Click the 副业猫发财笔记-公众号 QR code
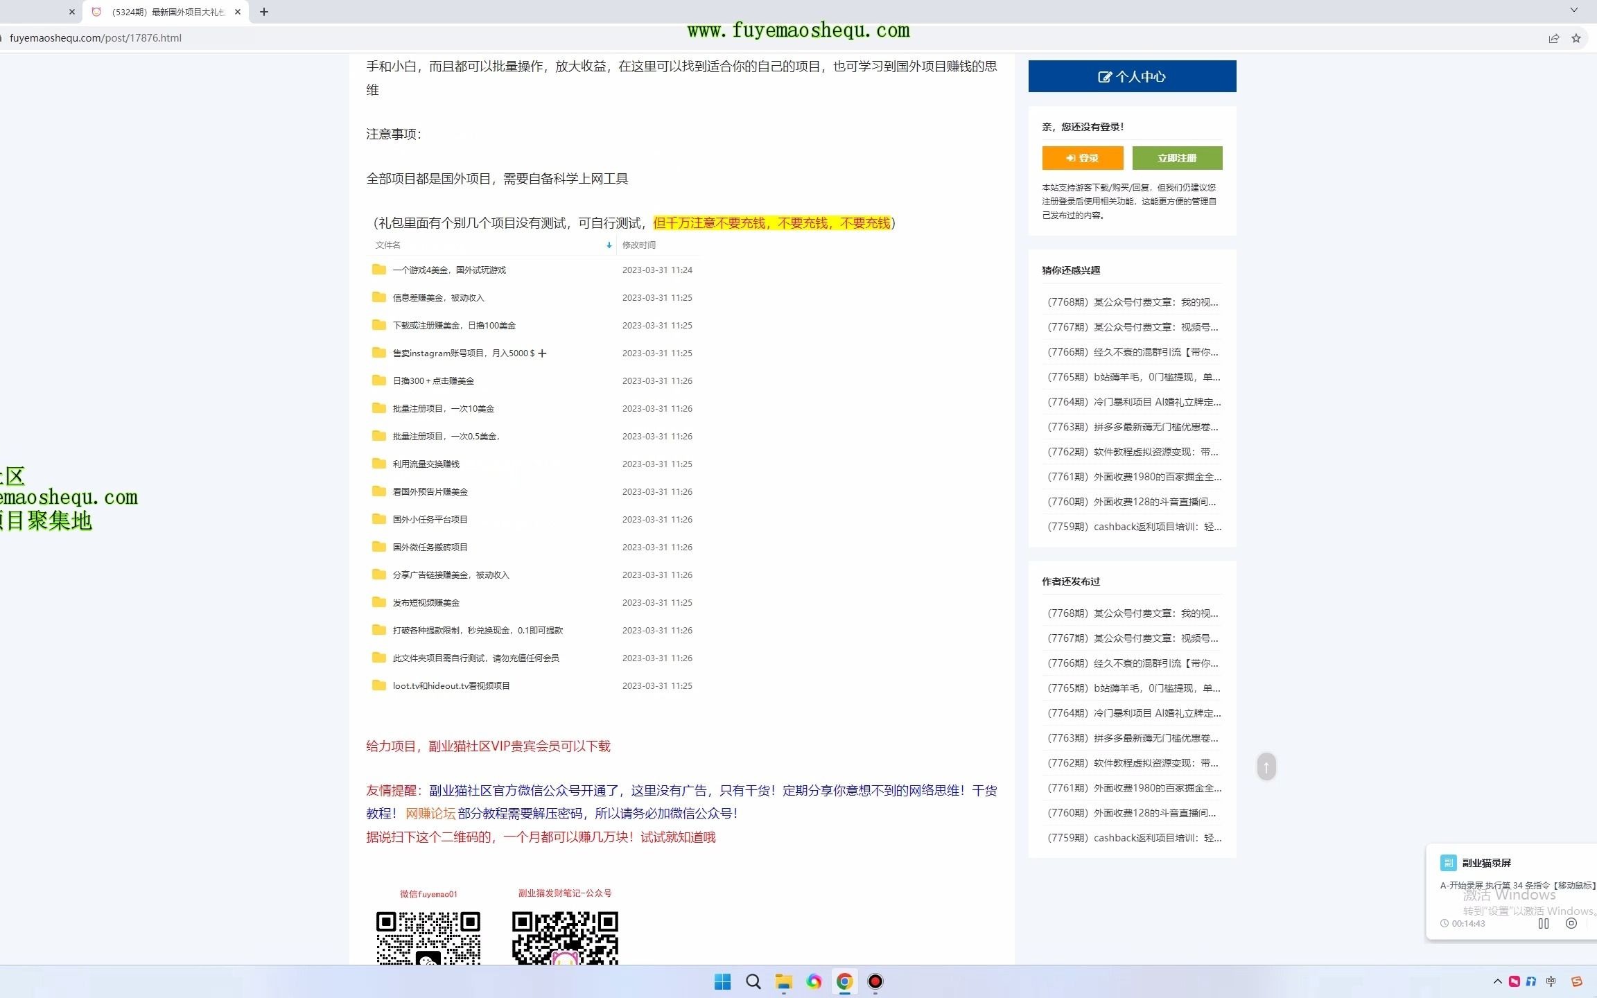 (x=565, y=938)
